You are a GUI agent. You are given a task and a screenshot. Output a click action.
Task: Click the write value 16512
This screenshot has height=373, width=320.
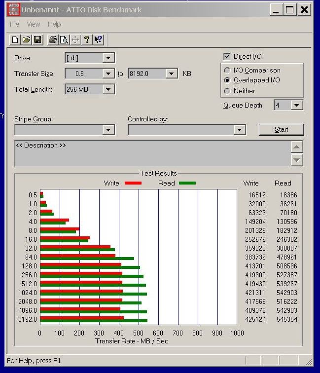(x=257, y=195)
